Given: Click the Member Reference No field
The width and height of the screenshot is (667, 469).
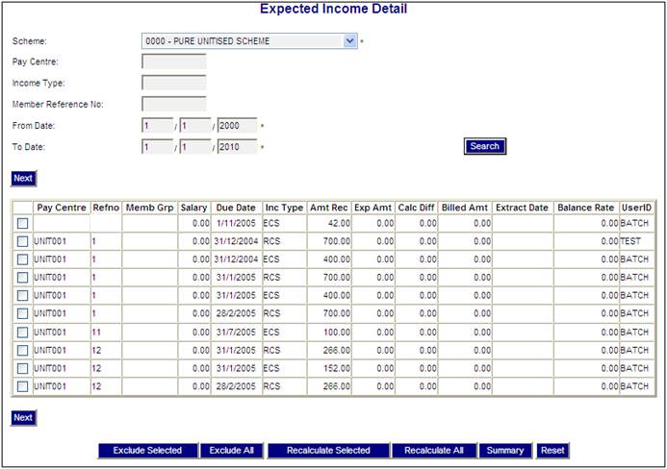Looking at the screenshot, I should tap(173, 104).
